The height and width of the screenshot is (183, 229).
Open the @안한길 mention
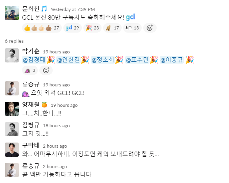pyautogui.click(x=68, y=60)
